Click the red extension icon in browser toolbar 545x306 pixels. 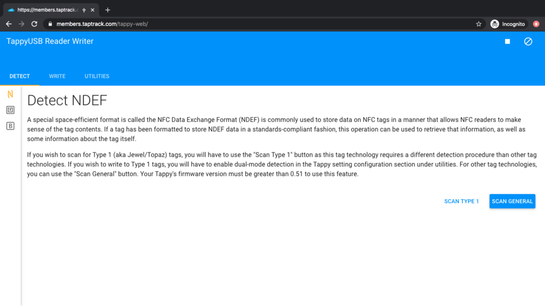[x=536, y=24]
